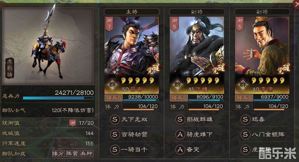Screen dimensions: 299x162
Task: Select the middle 副将 slot header above 华雄
Action: coord(197,12)
